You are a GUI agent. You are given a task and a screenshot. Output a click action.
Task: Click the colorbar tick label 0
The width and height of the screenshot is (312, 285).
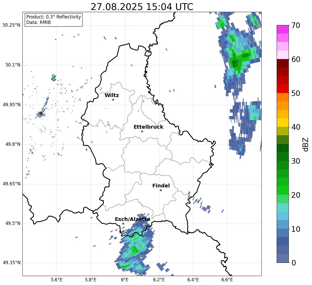point(294,263)
